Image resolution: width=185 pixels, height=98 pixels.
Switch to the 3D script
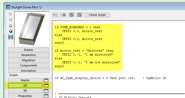coord(25,91)
